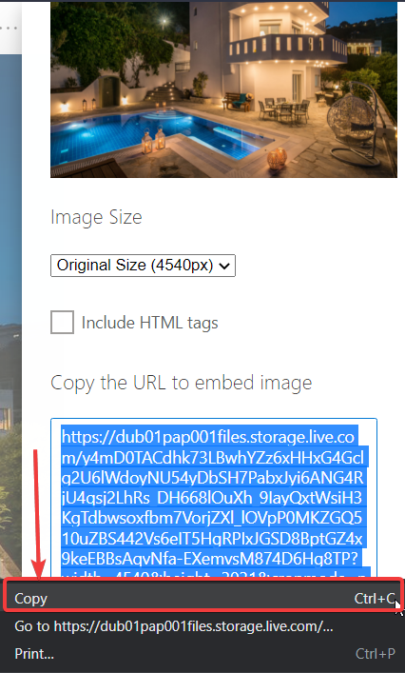The height and width of the screenshot is (673, 405).
Task: Click the Ctrl+C shortcut hint
Action: pyautogui.click(x=375, y=599)
